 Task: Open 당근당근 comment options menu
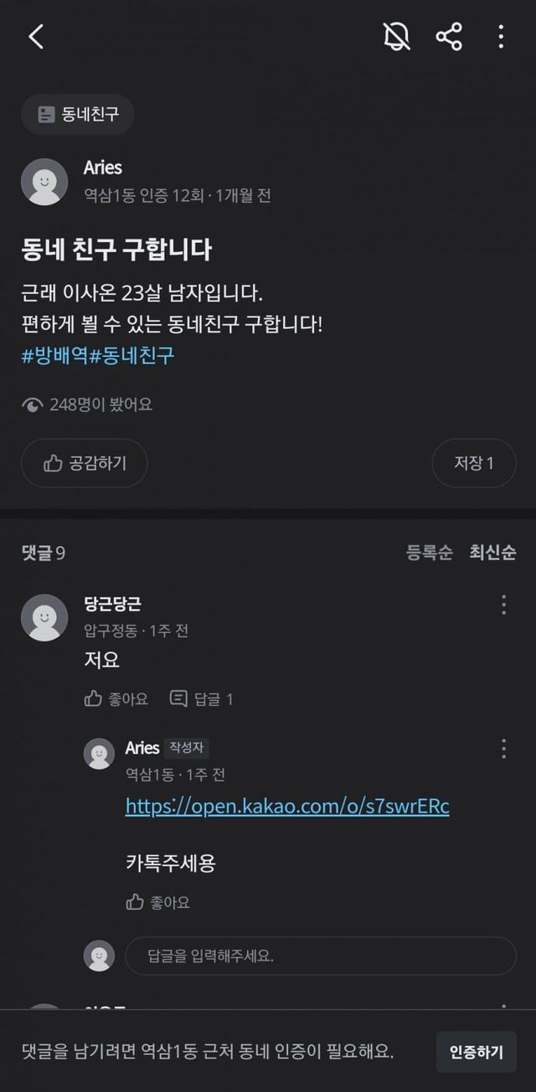tap(503, 605)
